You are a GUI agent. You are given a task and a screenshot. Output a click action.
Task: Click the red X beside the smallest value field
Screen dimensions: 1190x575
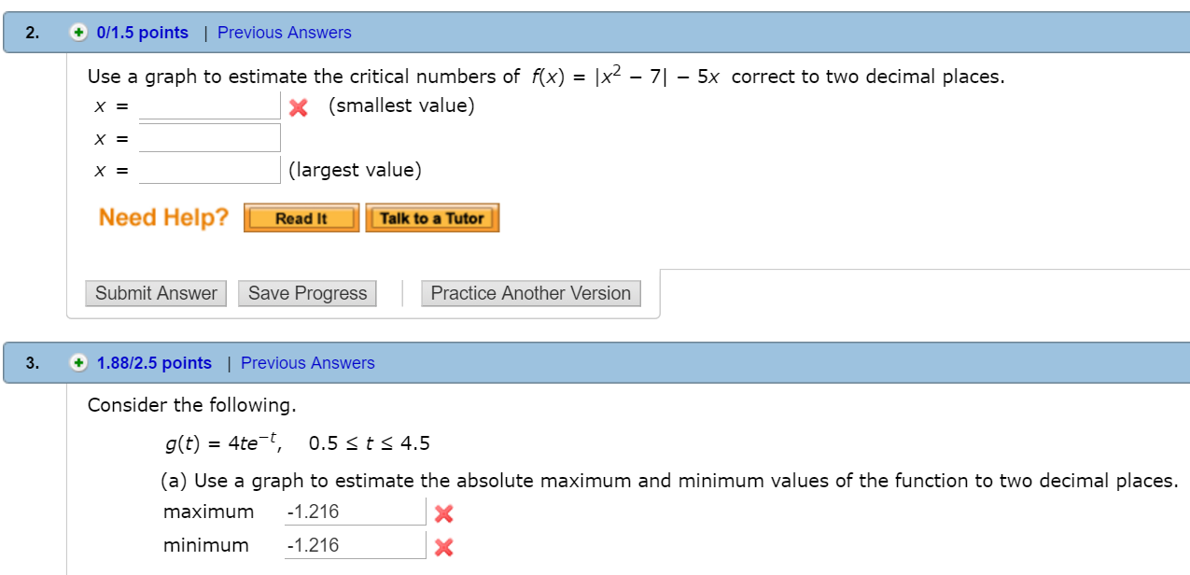(299, 105)
